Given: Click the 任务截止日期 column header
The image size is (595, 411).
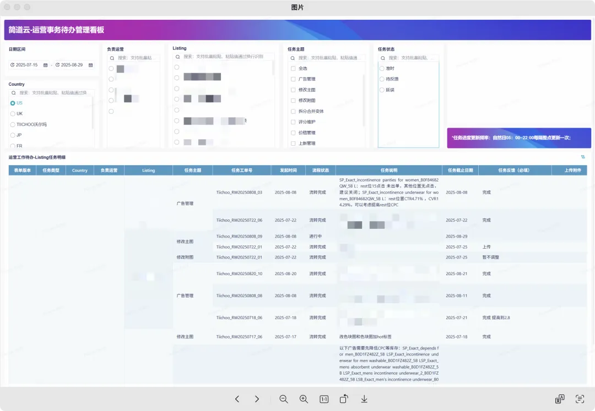Looking at the screenshot, I should pos(460,171).
